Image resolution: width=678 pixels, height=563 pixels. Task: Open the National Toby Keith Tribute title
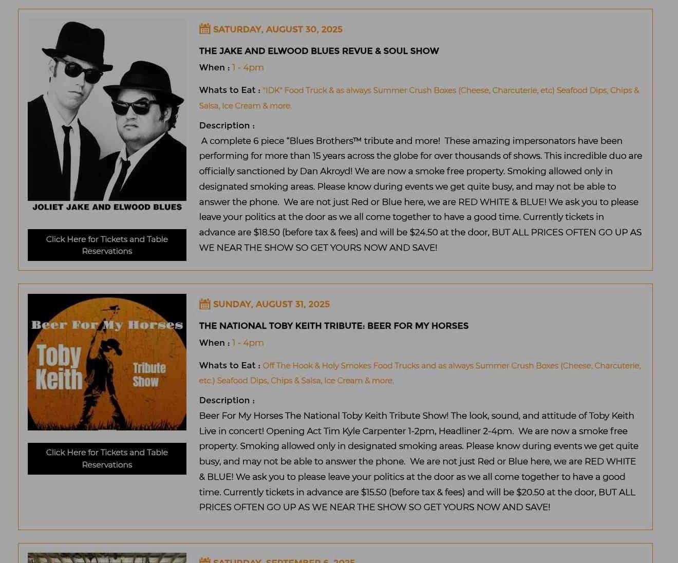[x=334, y=326]
